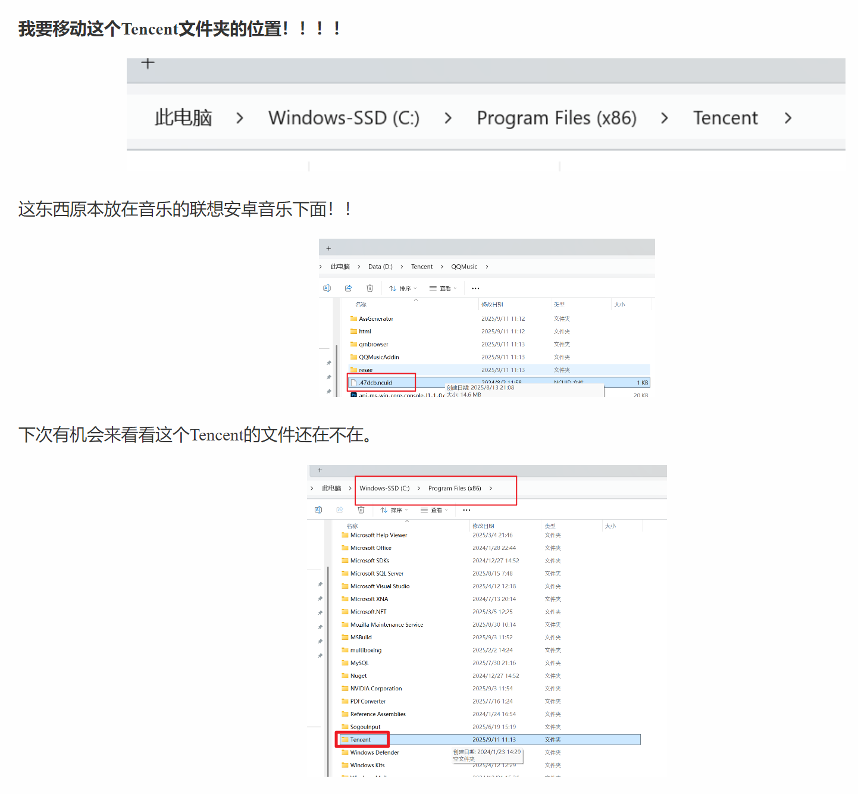Click the file icon beside .47dcb.ncuid
The width and height of the screenshot is (858, 794).
coord(354,383)
